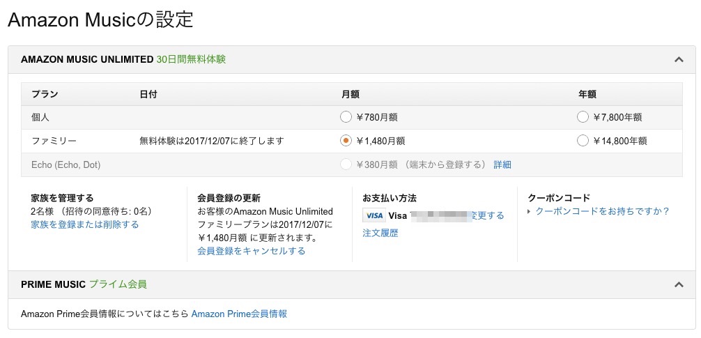
Task: Click the ファミリー plan row label
Action: click(x=54, y=141)
